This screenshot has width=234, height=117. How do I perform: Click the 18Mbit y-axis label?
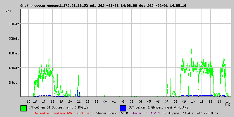pos(14,53)
